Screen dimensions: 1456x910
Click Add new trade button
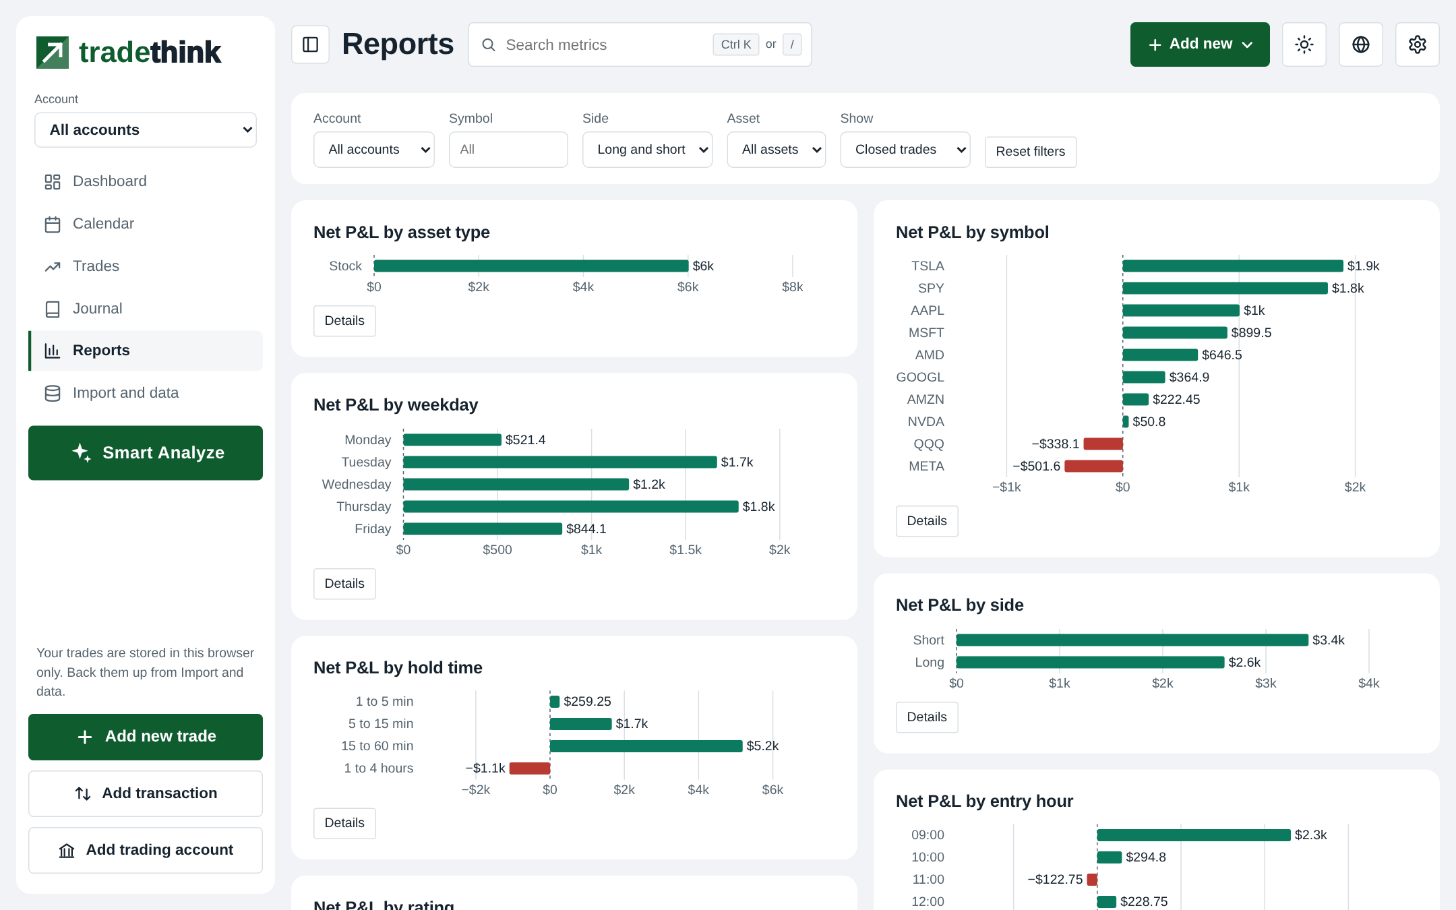click(146, 737)
